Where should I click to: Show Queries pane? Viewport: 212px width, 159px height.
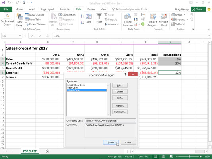point(35,15)
